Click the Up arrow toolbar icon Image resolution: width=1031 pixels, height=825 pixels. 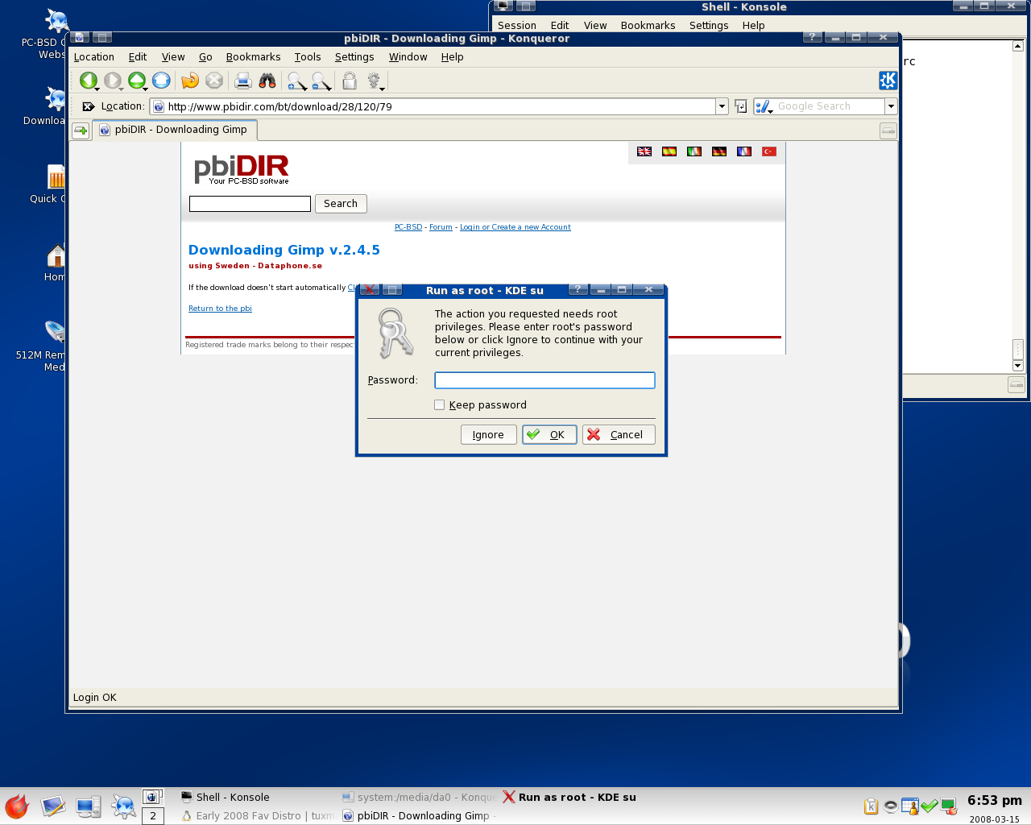click(137, 81)
